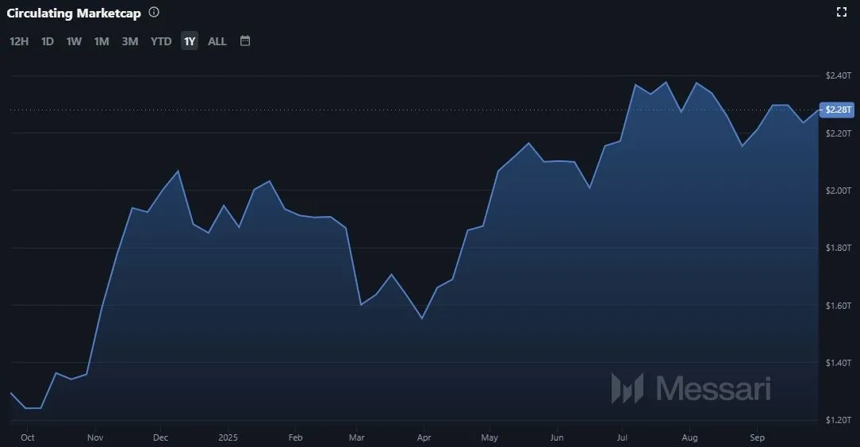Screen dimensions: 860x447
Task: Click the Messari logo watermark icon
Action: (x=627, y=388)
